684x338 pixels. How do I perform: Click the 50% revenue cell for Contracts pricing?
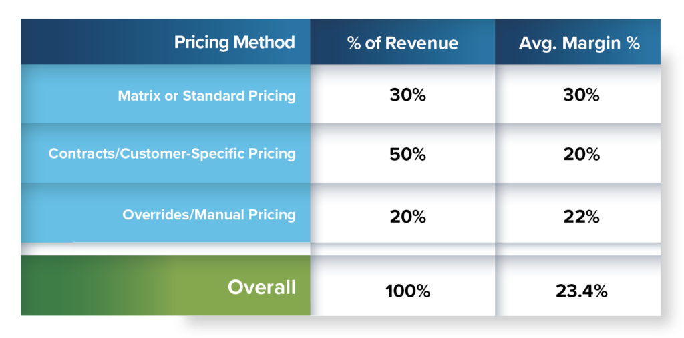tap(403, 153)
